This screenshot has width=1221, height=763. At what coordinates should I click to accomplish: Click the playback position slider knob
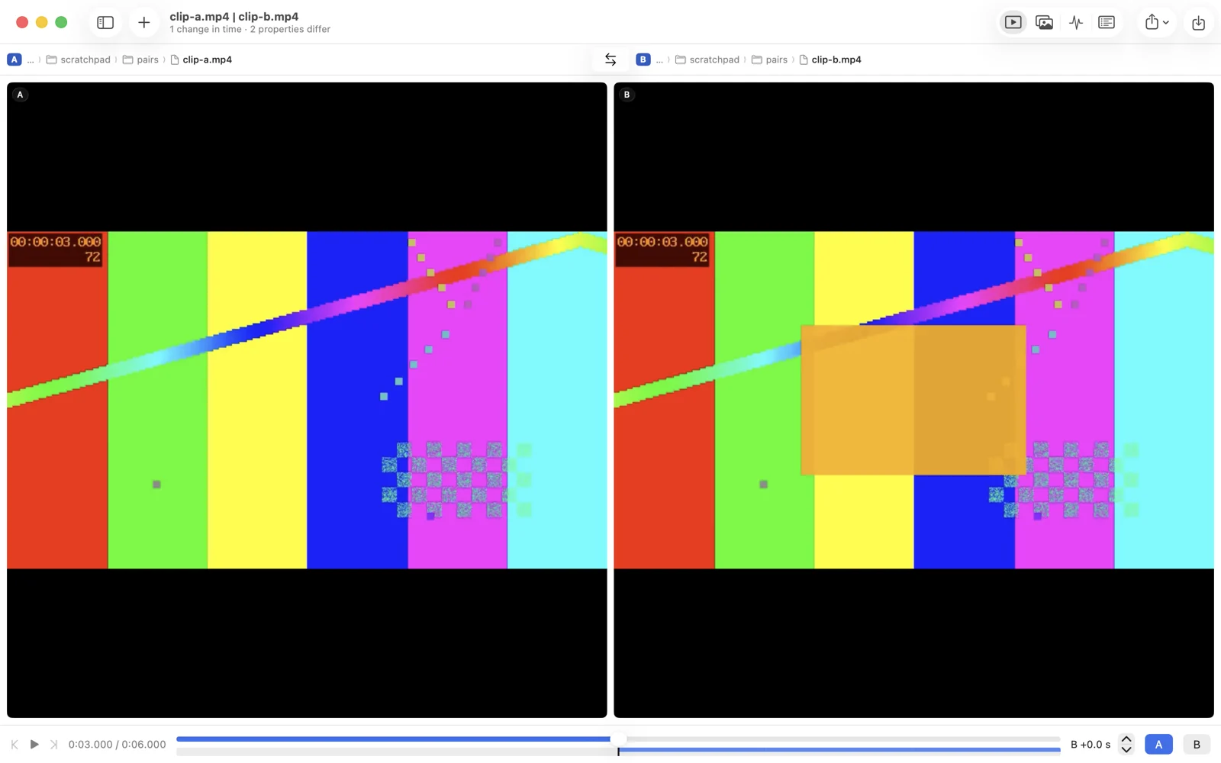coord(618,739)
